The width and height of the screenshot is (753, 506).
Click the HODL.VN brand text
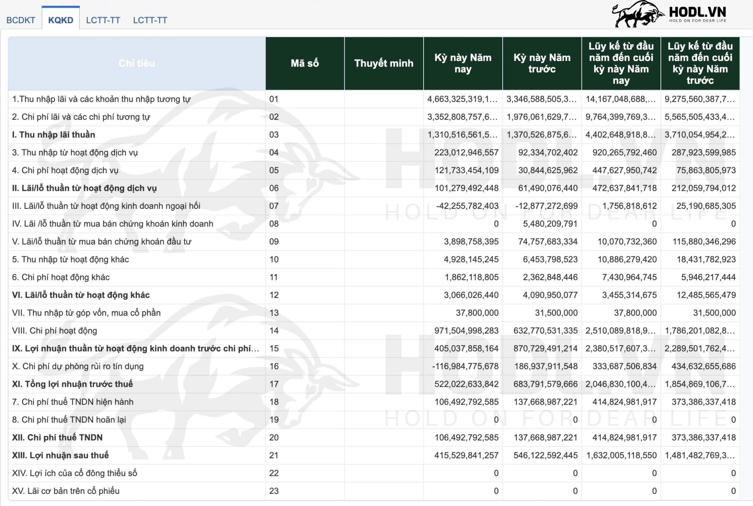[x=697, y=13]
